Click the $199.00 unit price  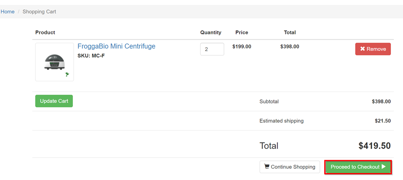242,46
